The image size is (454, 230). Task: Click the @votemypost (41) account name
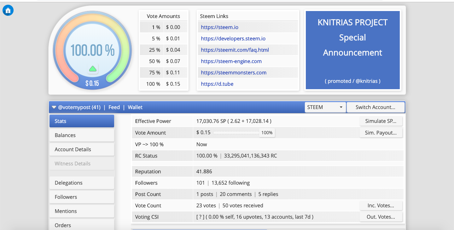[x=79, y=107]
